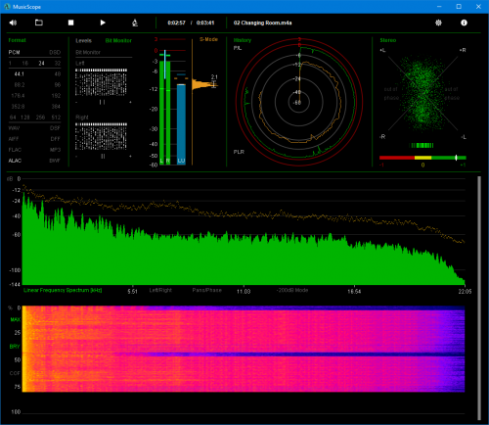
Task: Click the microscope analysis icon
Action: coord(135,23)
